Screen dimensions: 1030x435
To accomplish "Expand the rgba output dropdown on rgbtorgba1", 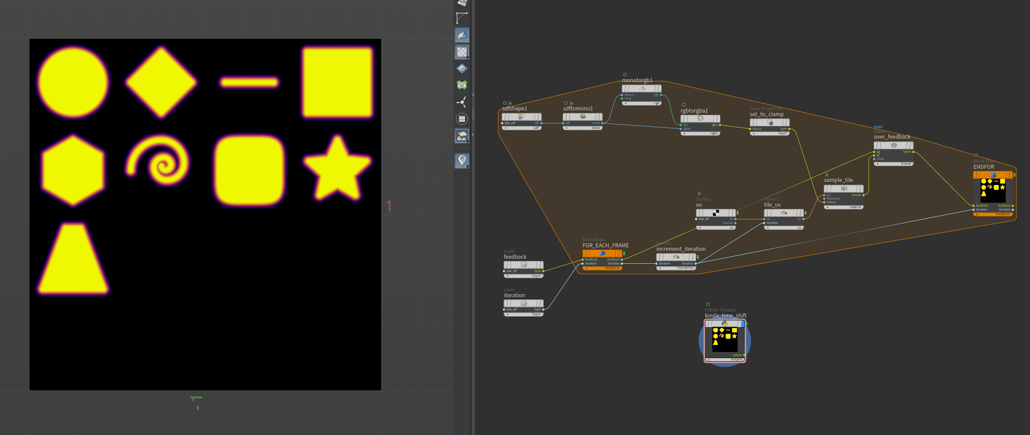I will [684, 133].
